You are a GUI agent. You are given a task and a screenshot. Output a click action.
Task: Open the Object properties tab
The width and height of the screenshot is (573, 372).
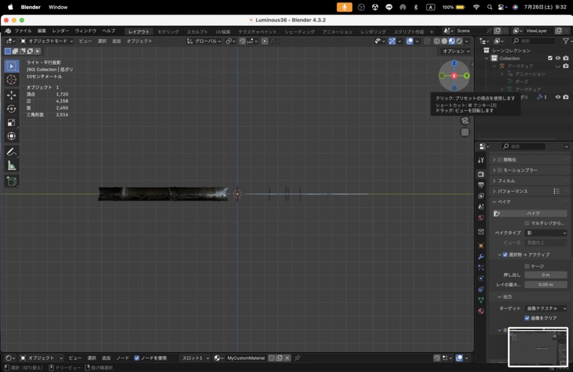[x=481, y=246]
